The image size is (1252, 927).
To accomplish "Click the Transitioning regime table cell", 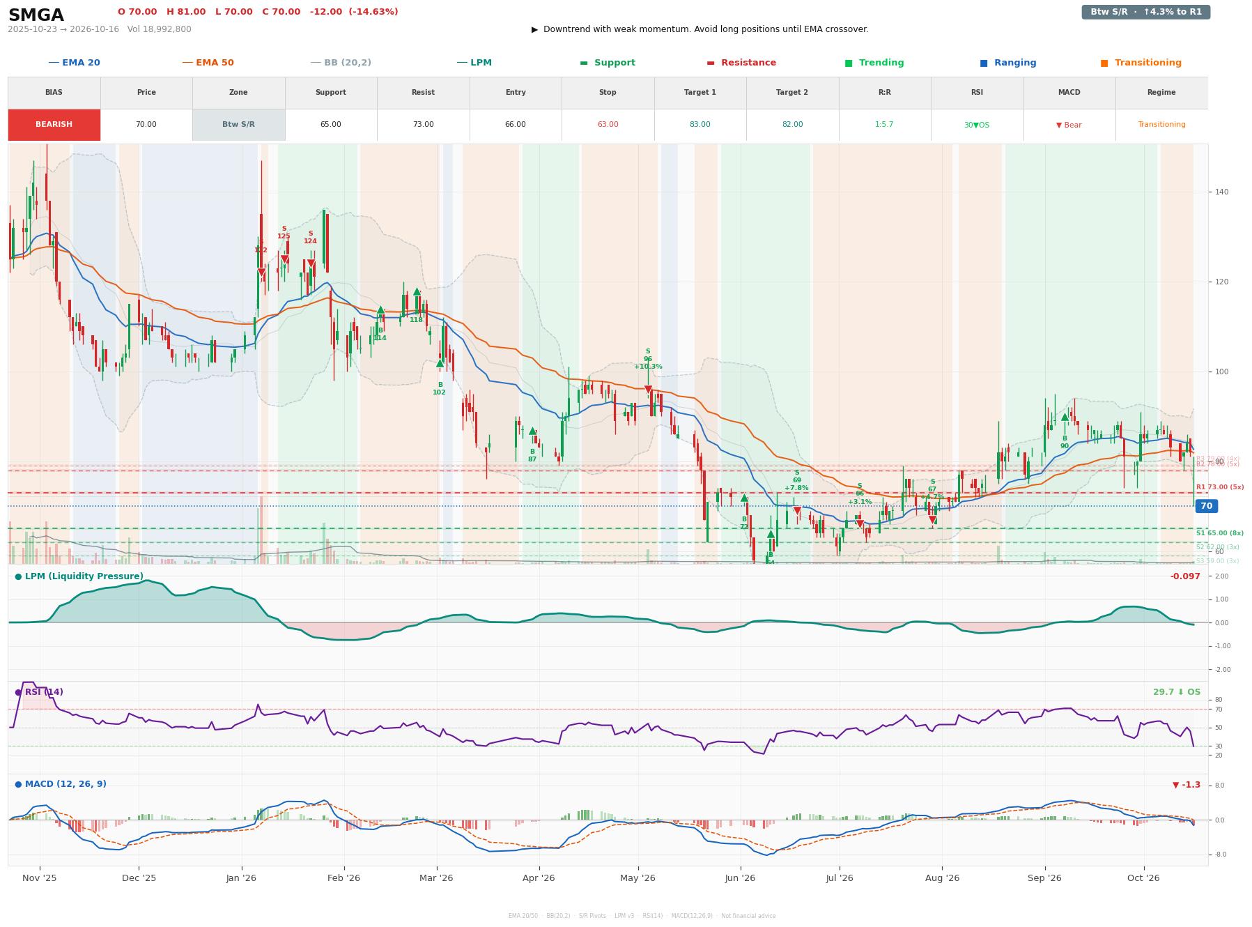I will pos(1161,125).
